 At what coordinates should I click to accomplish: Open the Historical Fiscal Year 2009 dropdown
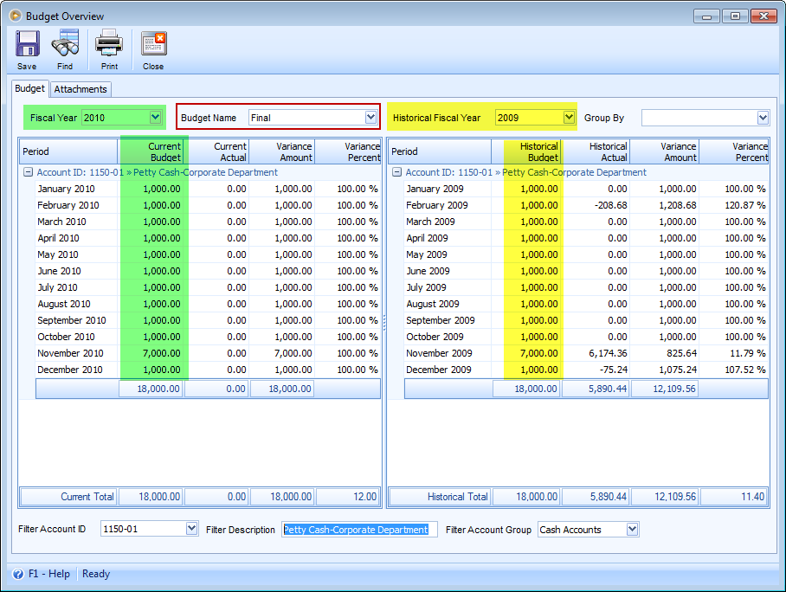569,118
